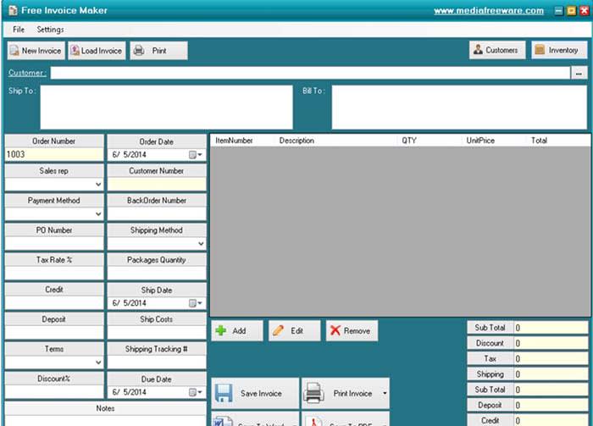Click the New Invoice toolbar button
This screenshot has height=426, width=593.
pos(36,51)
